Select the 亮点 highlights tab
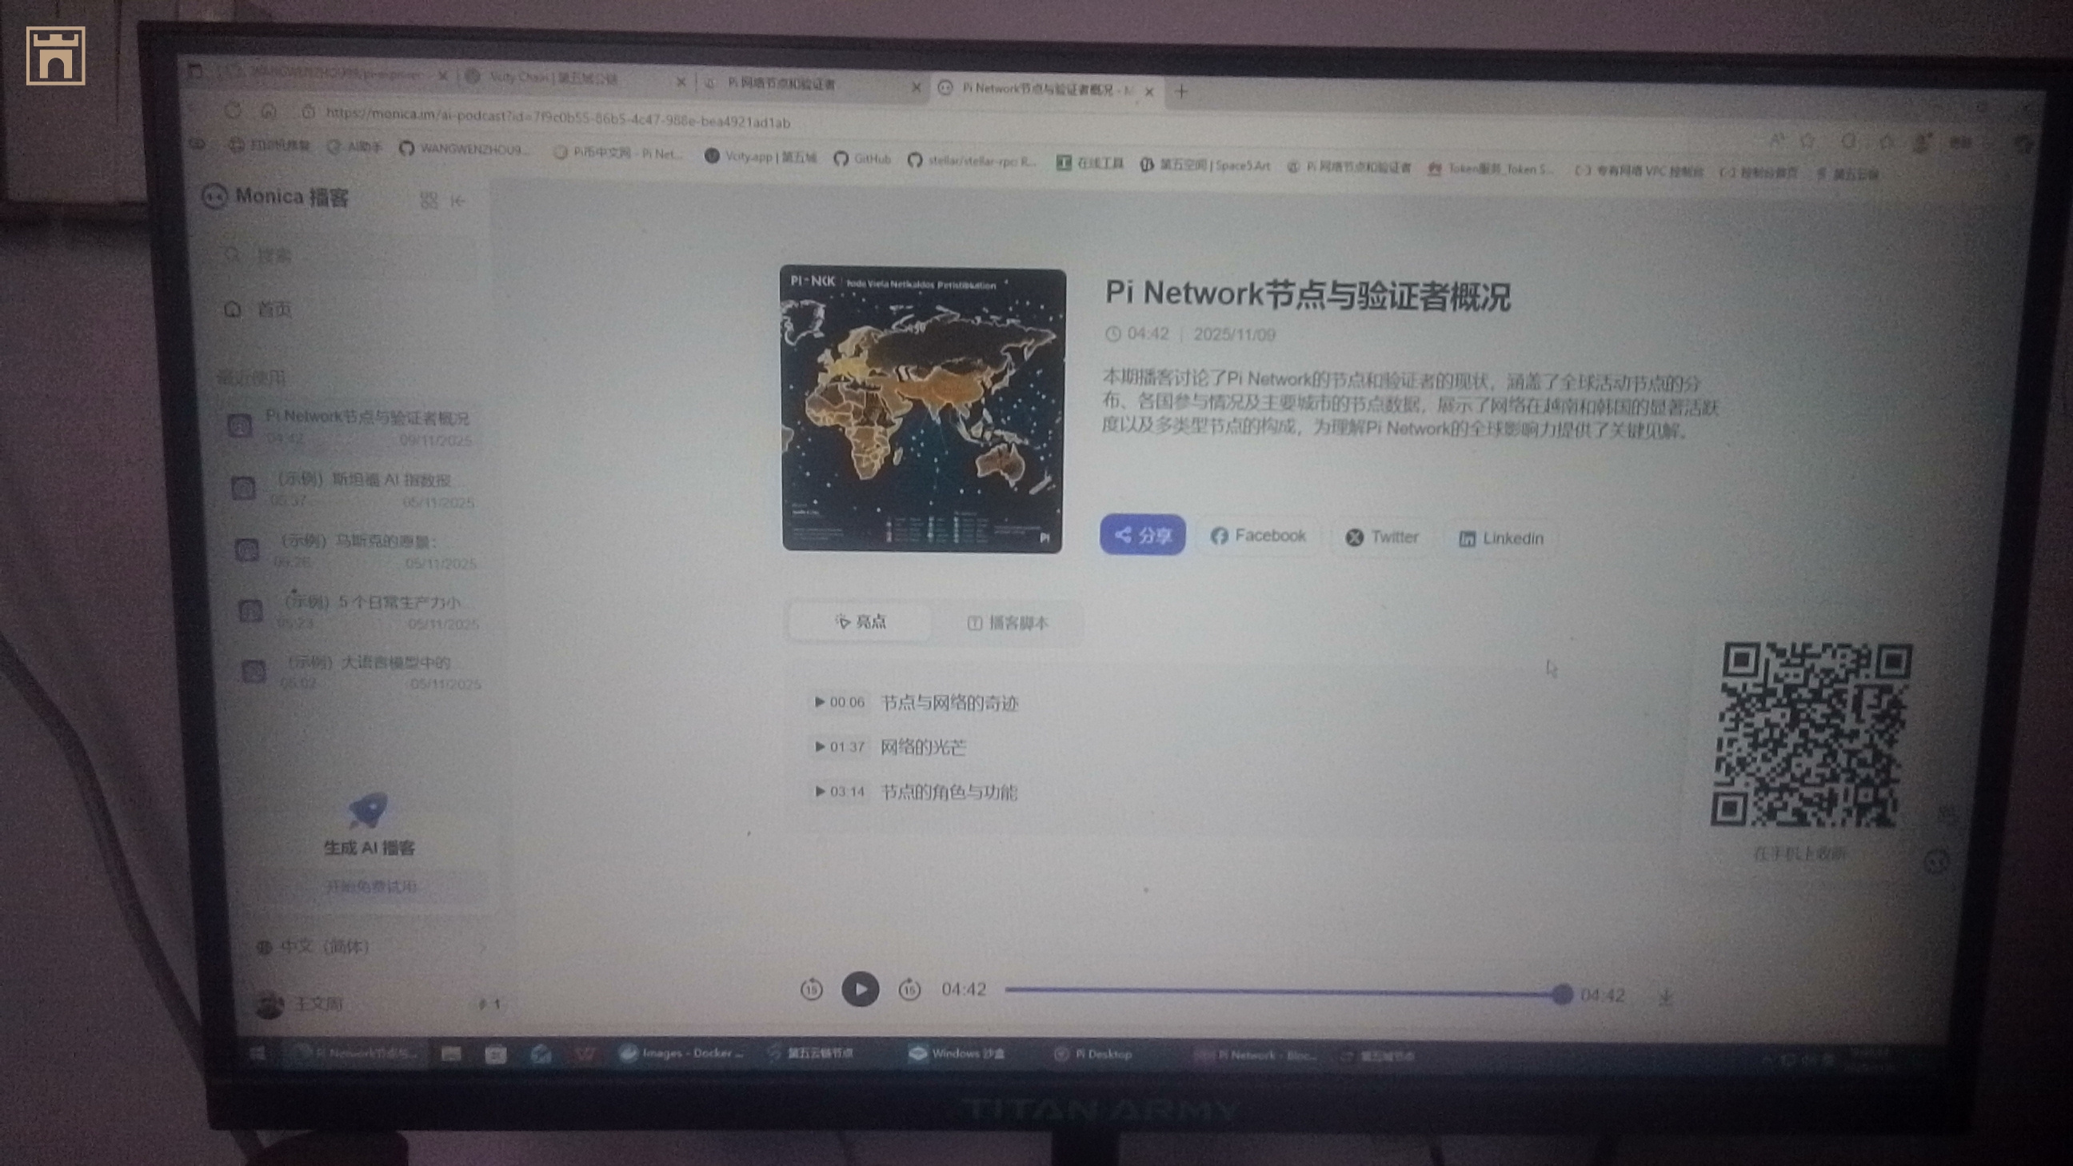2073x1166 pixels. pos(861,622)
